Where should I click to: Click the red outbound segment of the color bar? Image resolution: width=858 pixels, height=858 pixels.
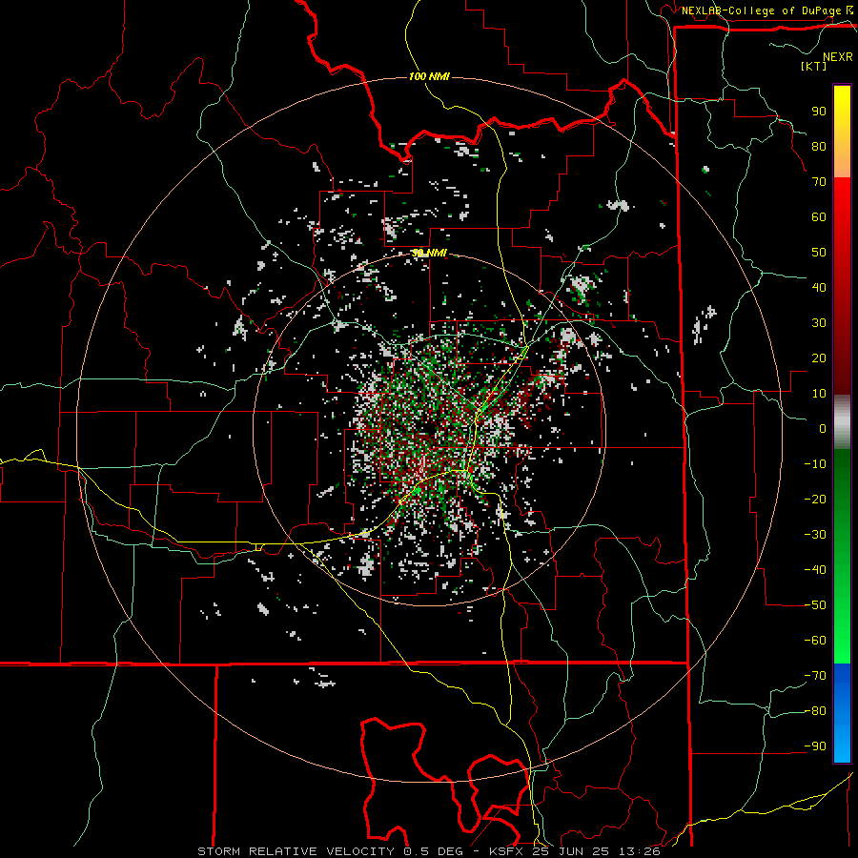[842, 284]
